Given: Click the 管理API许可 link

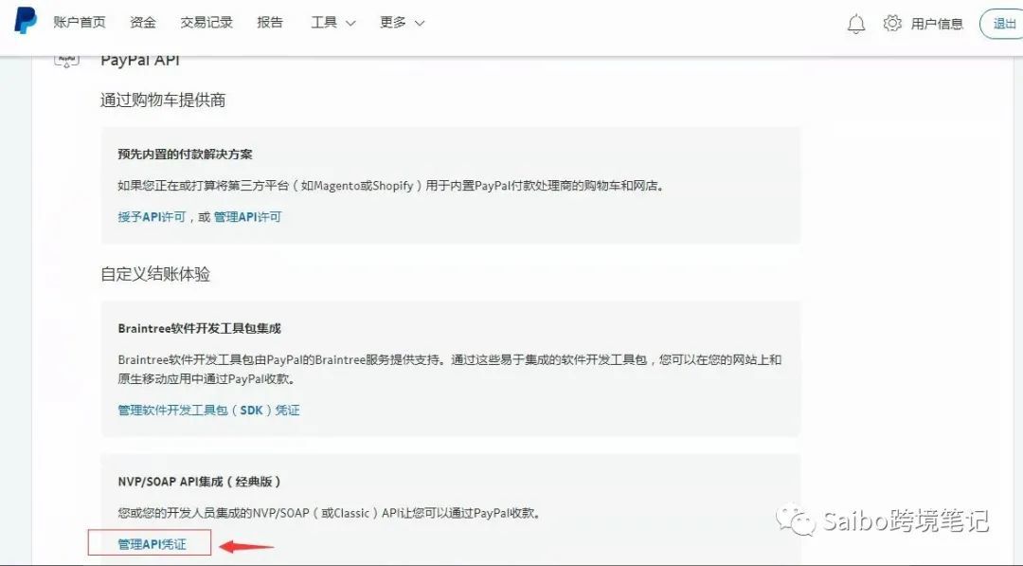Looking at the screenshot, I should 247,217.
